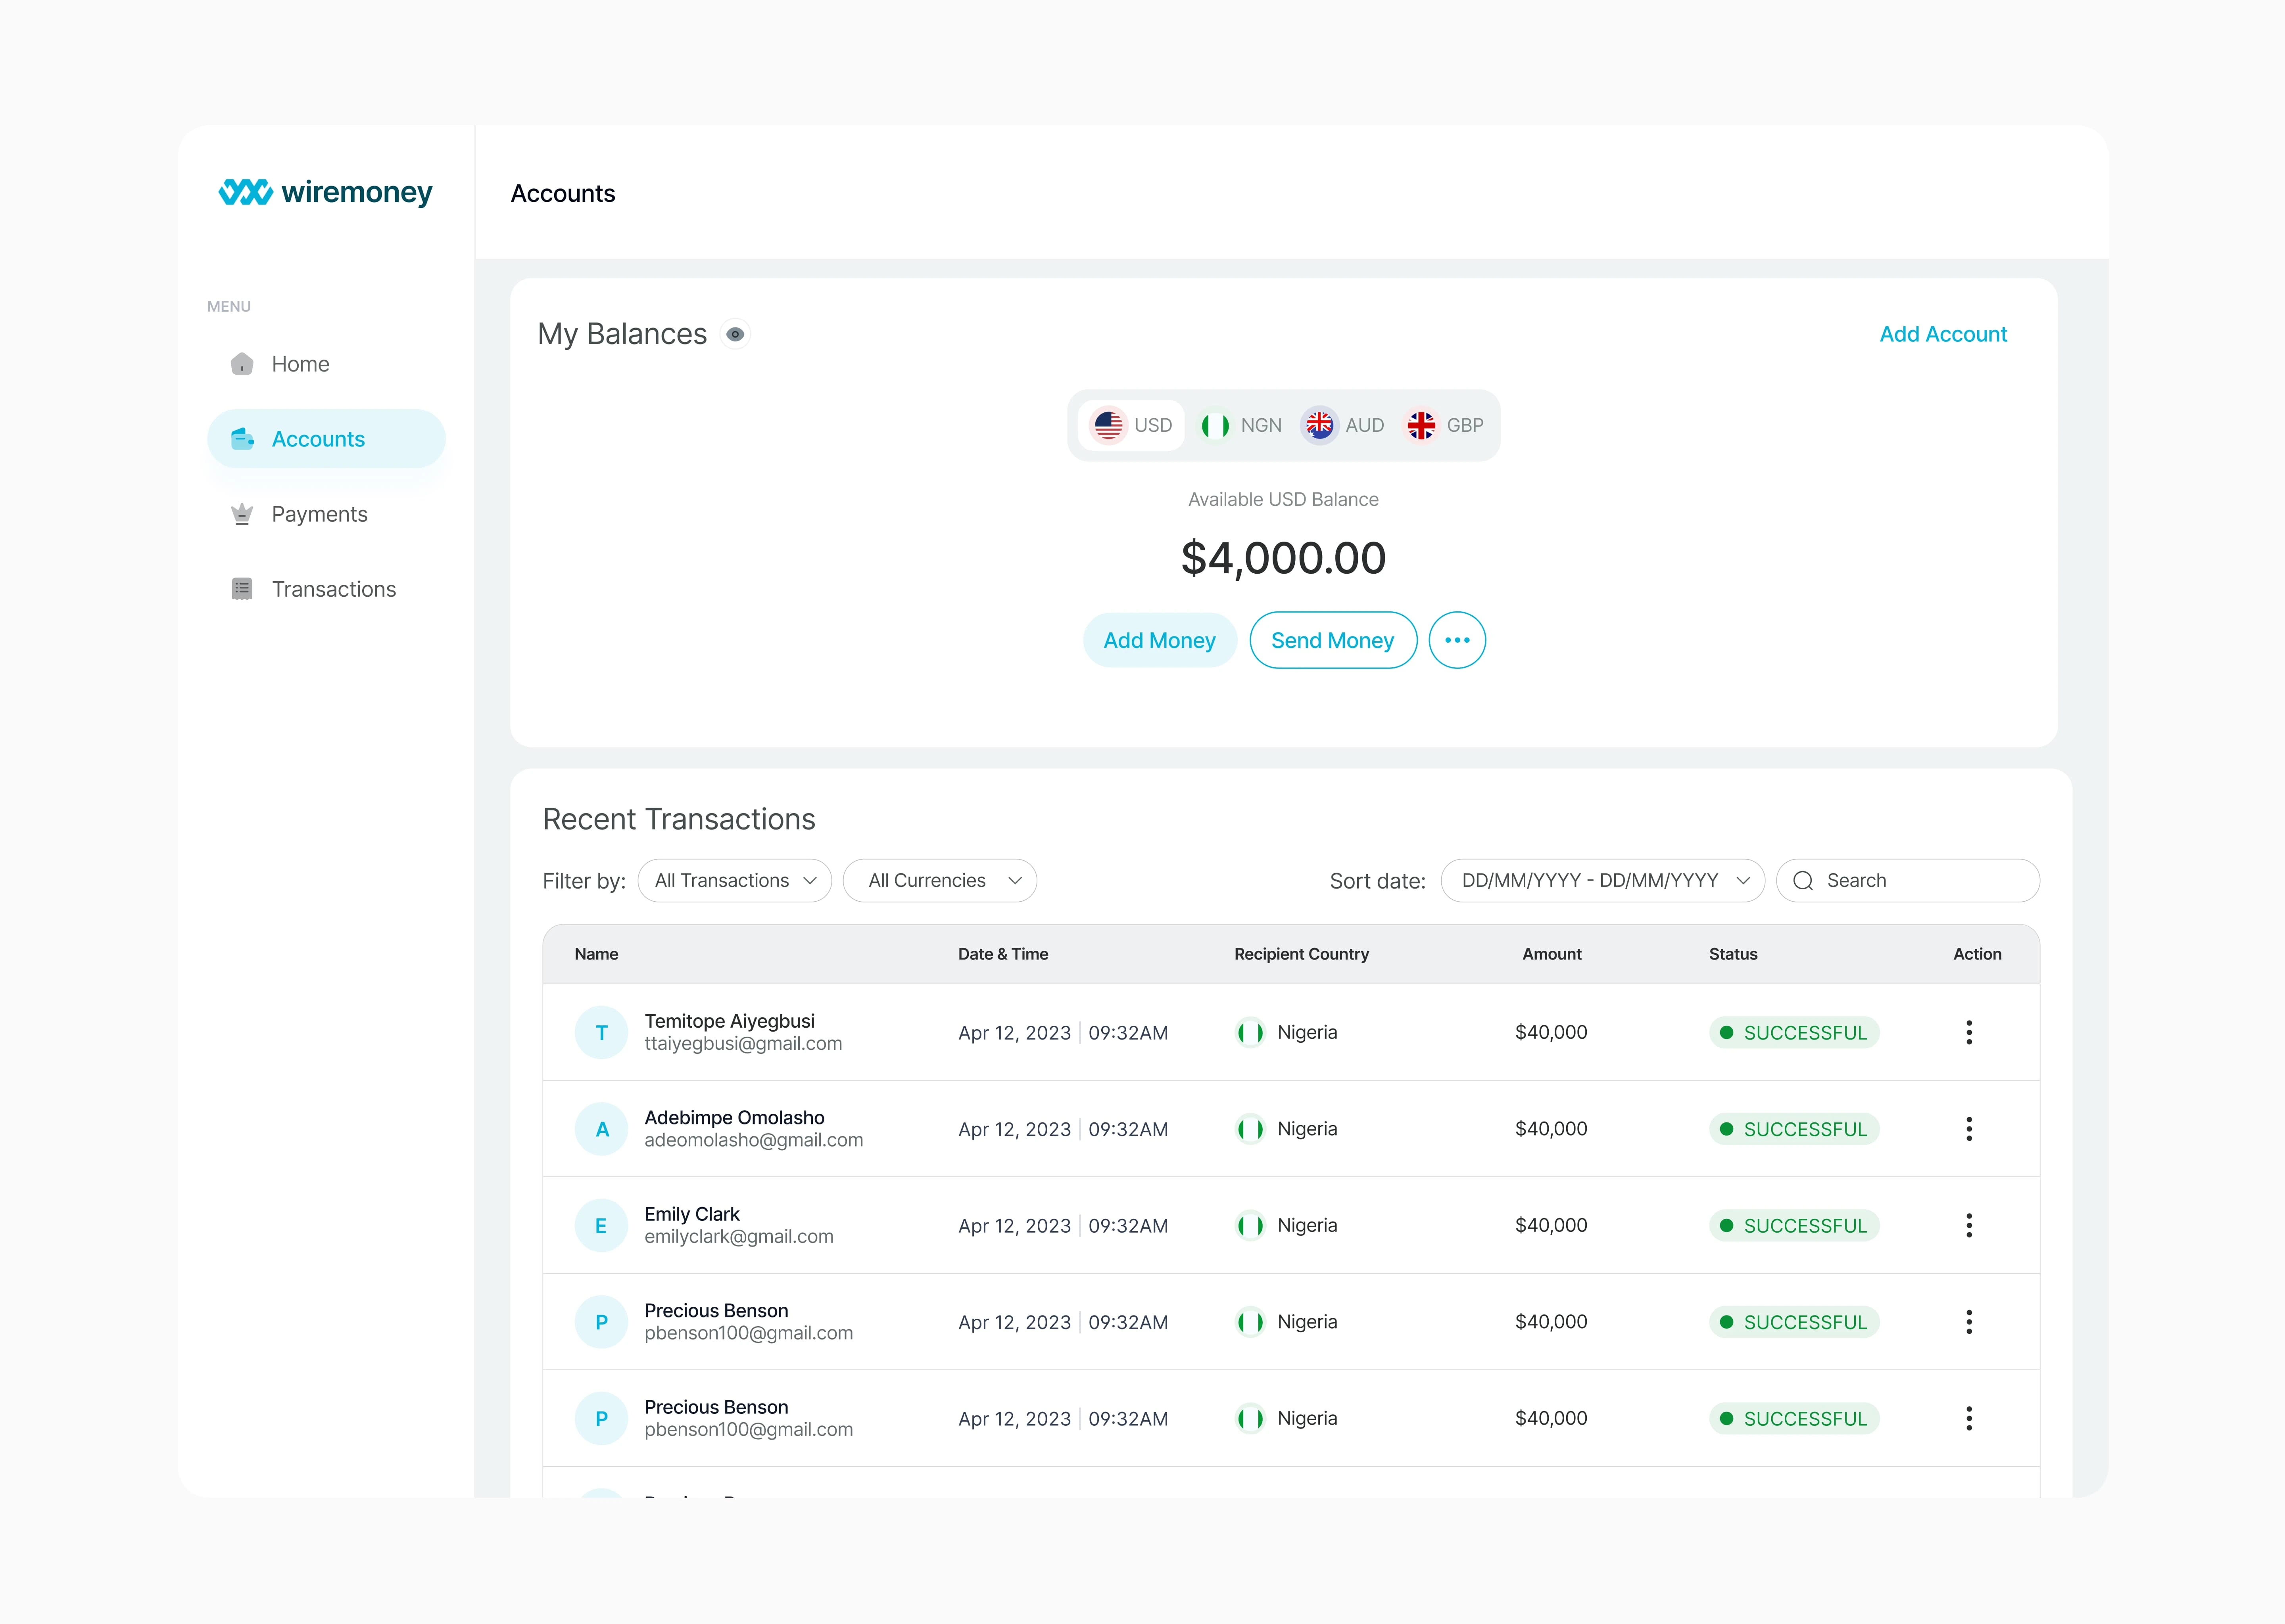Click the E avatar for Emily

(601, 1226)
